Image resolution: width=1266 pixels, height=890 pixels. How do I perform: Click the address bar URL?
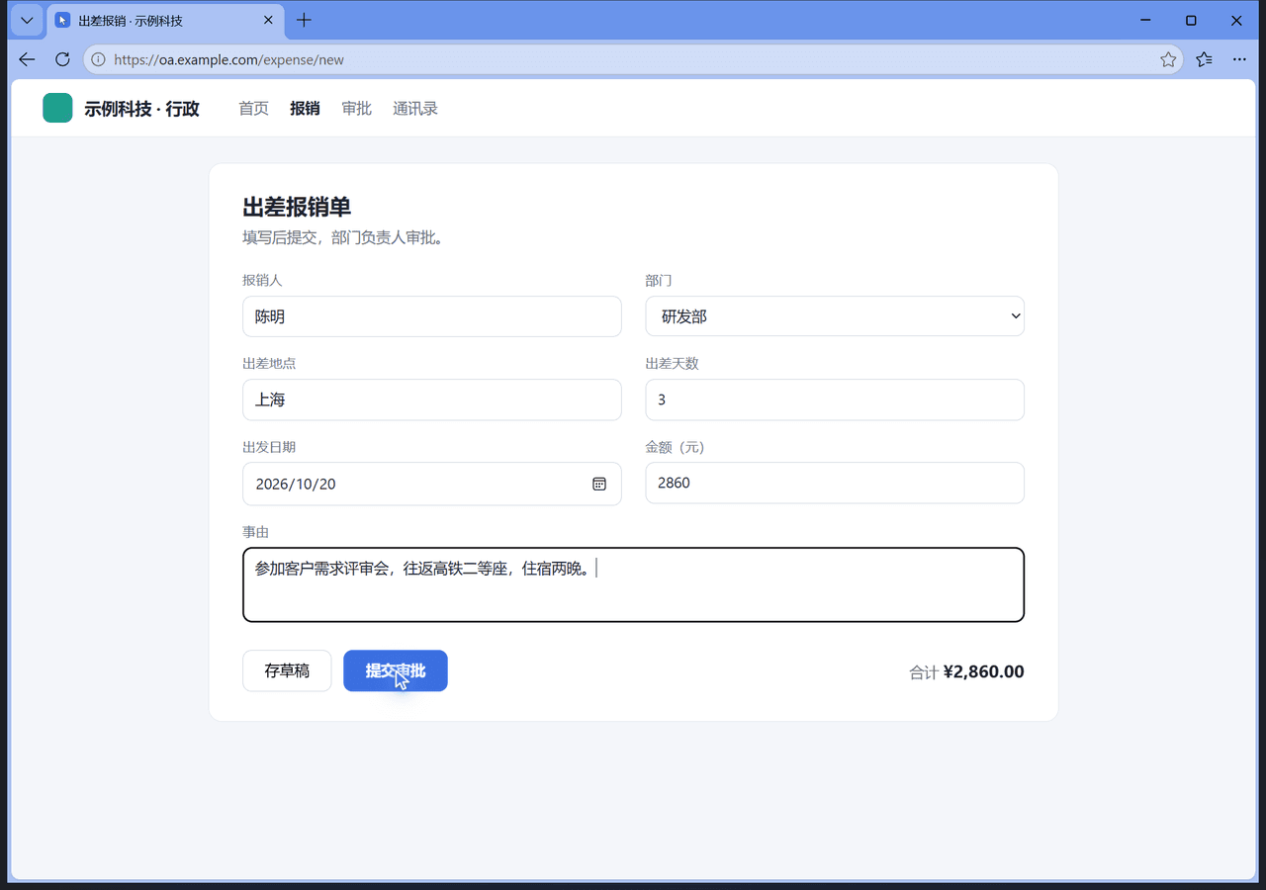(229, 59)
